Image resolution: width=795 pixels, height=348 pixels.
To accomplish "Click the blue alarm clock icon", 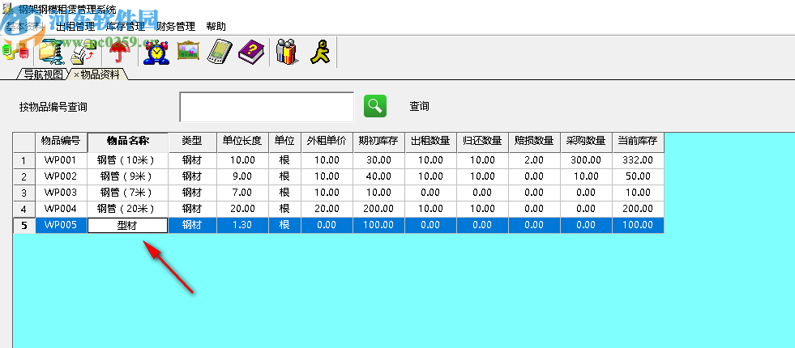I will point(156,52).
